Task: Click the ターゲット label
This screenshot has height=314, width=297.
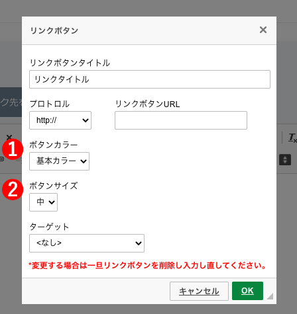Action: pos(49,227)
